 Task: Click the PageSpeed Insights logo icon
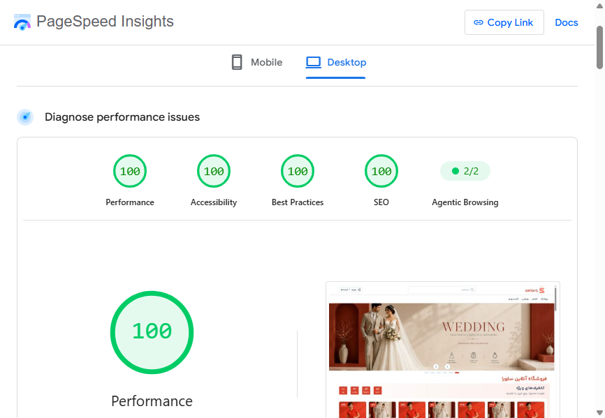click(22, 22)
